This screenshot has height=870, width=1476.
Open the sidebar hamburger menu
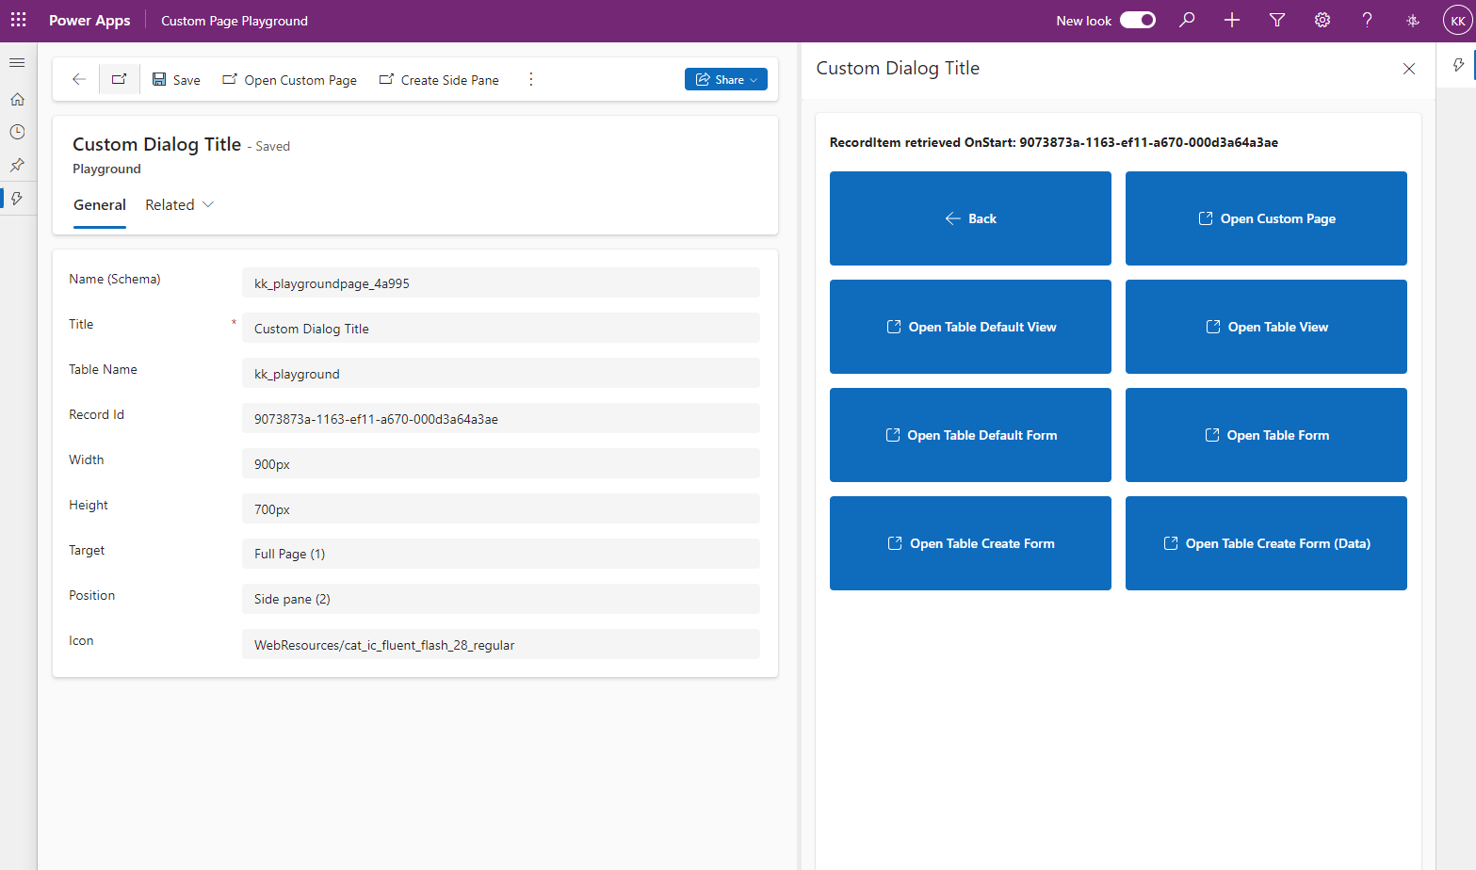17,62
